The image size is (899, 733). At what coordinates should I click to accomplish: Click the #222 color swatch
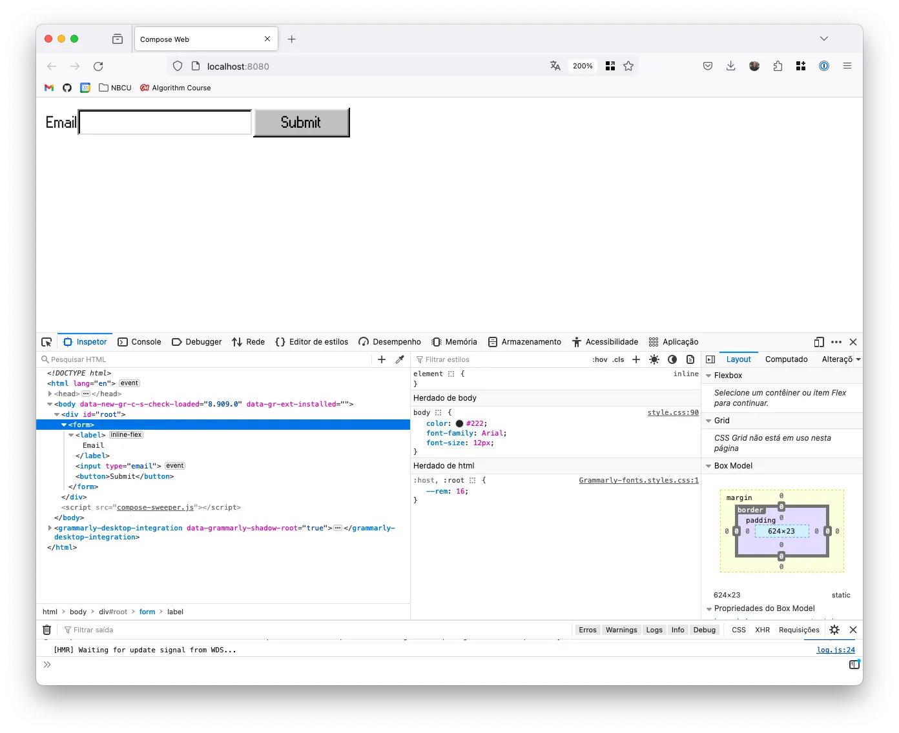(459, 424)
